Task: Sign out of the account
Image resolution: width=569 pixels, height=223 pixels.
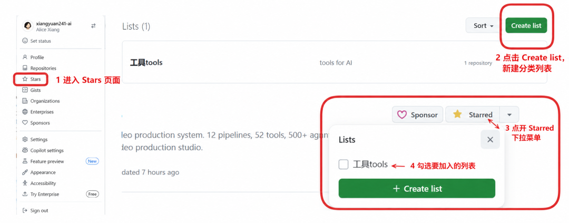Action: [35, 210]
